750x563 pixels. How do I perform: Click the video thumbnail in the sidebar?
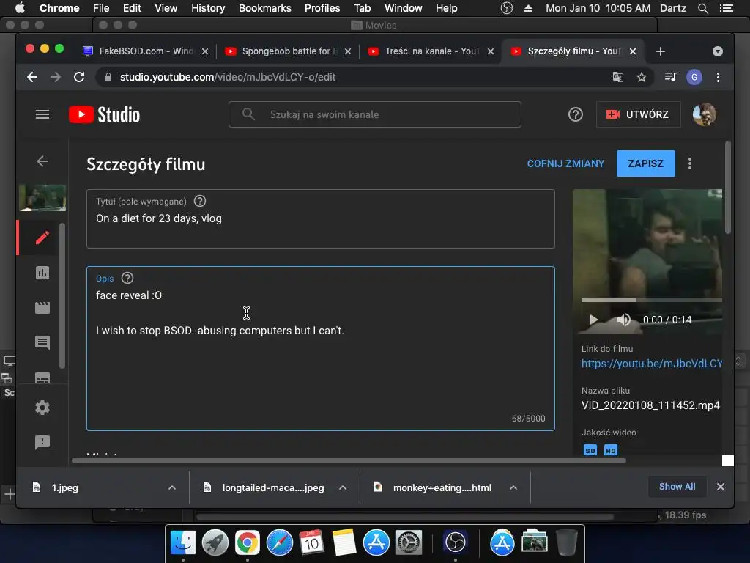coord(42,198)
